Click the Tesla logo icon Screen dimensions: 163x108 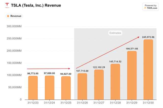pos(7,5)
